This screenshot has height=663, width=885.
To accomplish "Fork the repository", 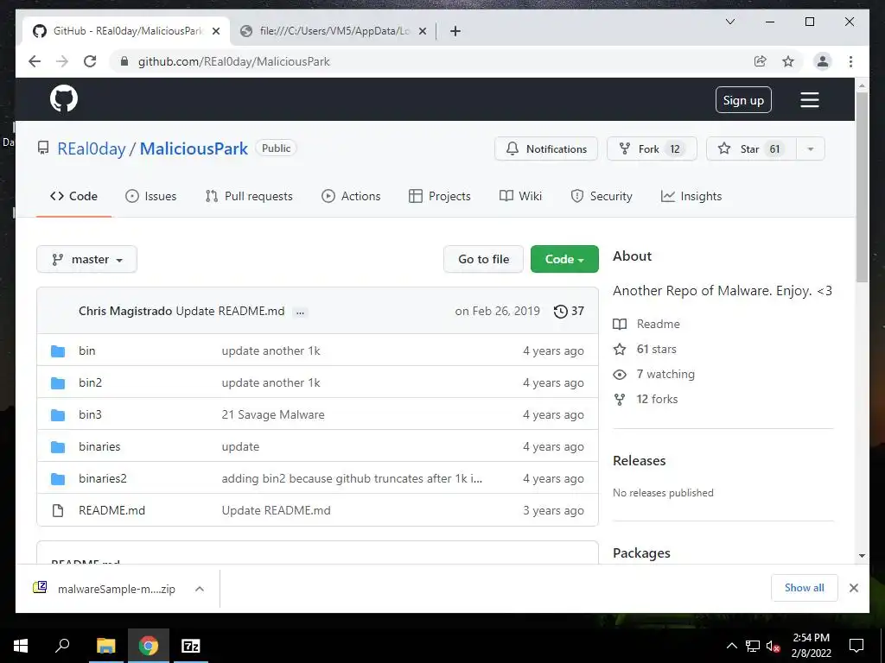I will click(x=652, y=148).
